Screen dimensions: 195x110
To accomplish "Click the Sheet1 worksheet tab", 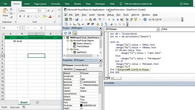I will pos(24,102).
